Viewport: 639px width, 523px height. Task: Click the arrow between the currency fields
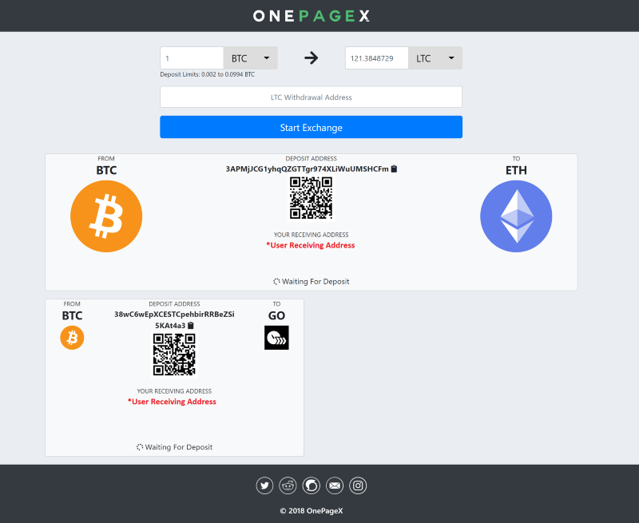coord(312,57)
